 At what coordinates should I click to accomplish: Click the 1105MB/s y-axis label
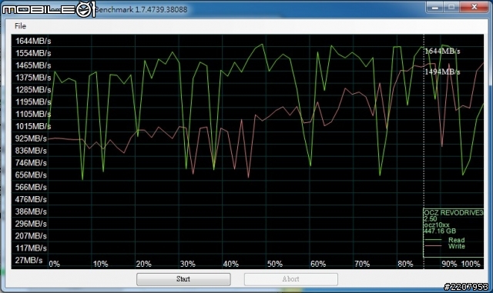pos(33,115)
